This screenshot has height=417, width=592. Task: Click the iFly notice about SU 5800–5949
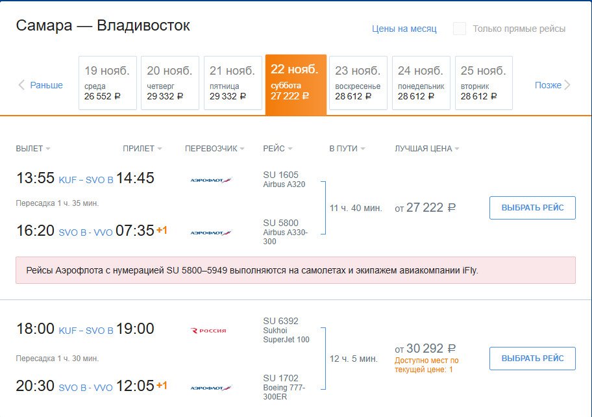tap(295, 270)
